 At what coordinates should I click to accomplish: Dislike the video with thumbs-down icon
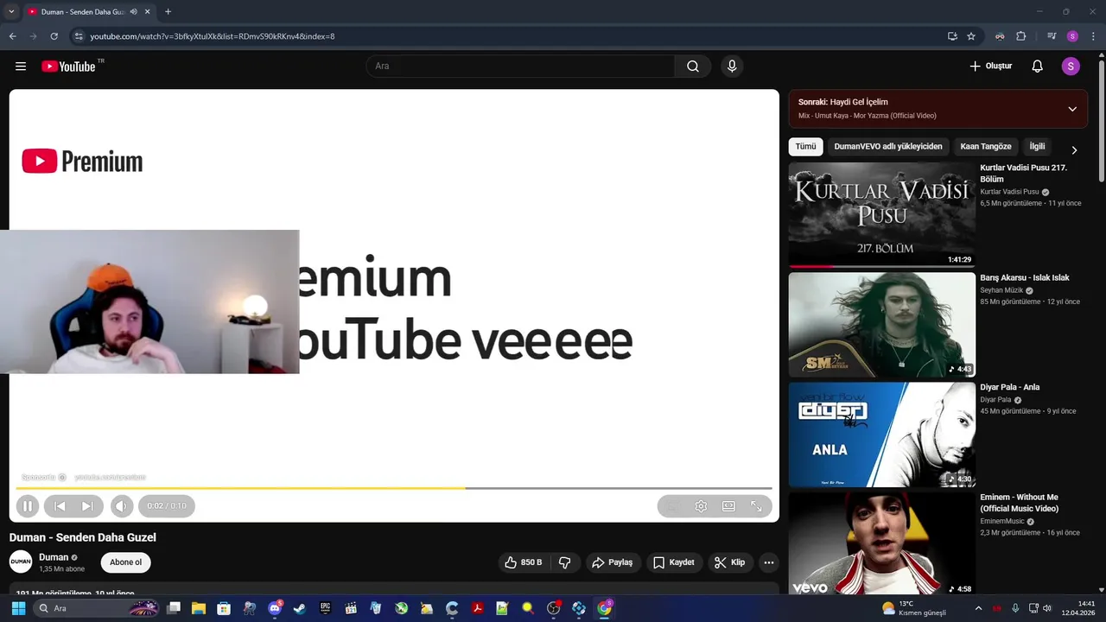coord(565,562)
